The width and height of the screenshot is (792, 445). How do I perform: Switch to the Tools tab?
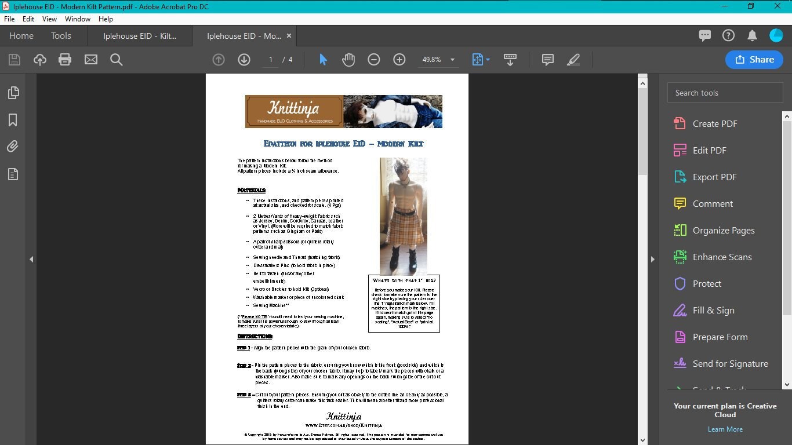point(61,36)
